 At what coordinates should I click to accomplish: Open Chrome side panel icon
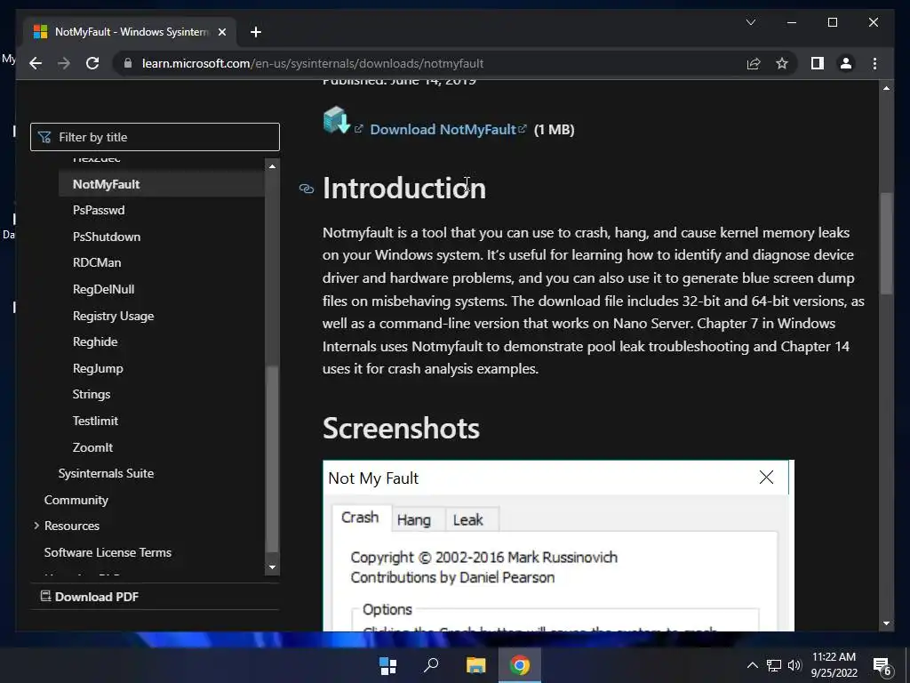(818, 63)
